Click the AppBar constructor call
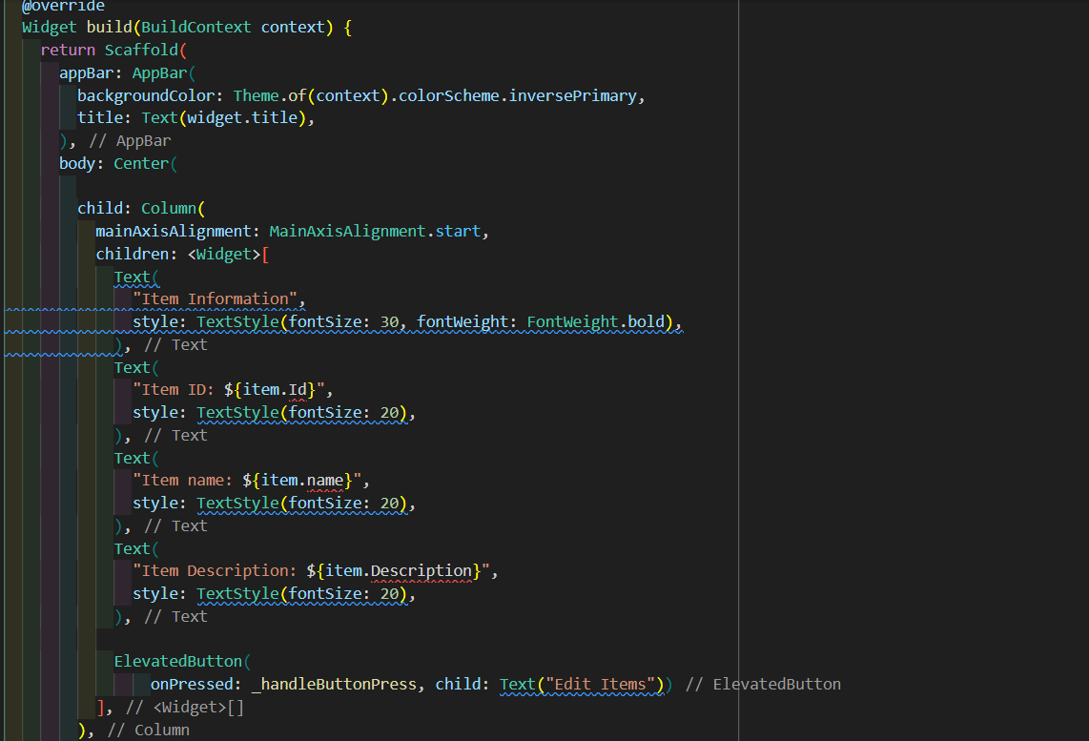Screen dimensions: 1089x741 coord(162,72)
